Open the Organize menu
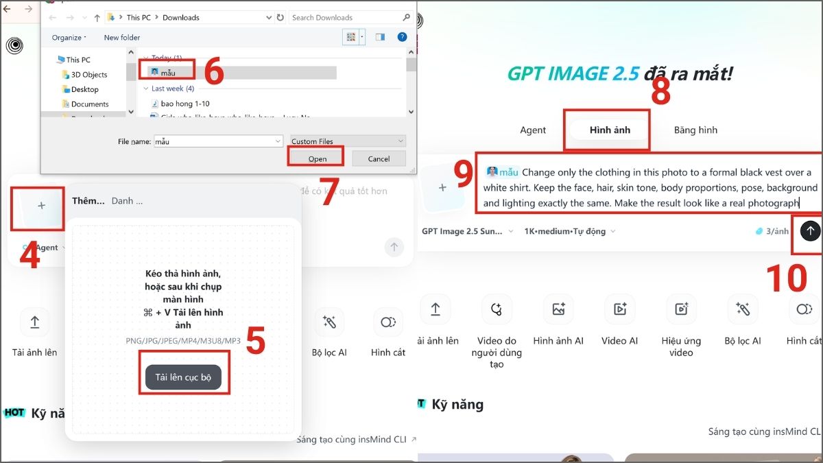This screenshot has width=823, height=463. point(69,38)
